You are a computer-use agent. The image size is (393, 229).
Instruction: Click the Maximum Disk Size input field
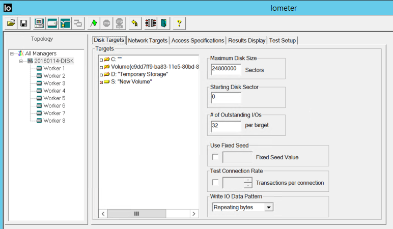(x=226, y=69)
